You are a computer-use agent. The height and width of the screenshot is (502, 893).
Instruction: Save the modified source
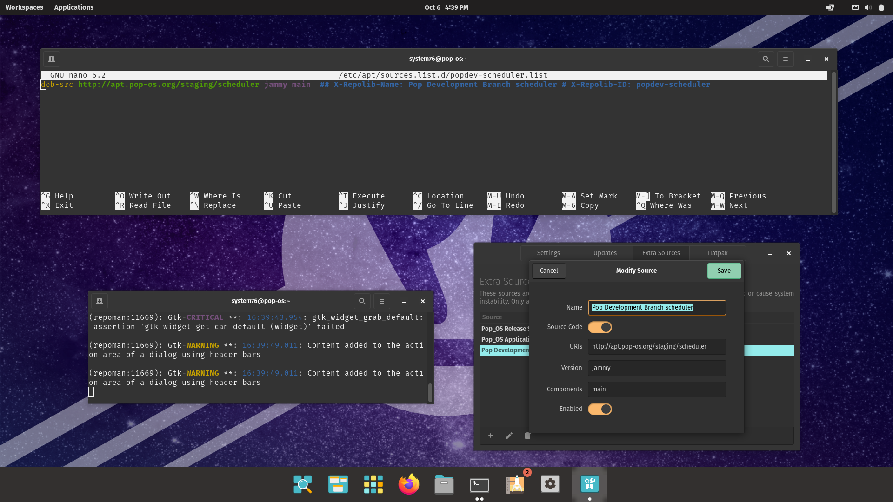coord(724,271)
